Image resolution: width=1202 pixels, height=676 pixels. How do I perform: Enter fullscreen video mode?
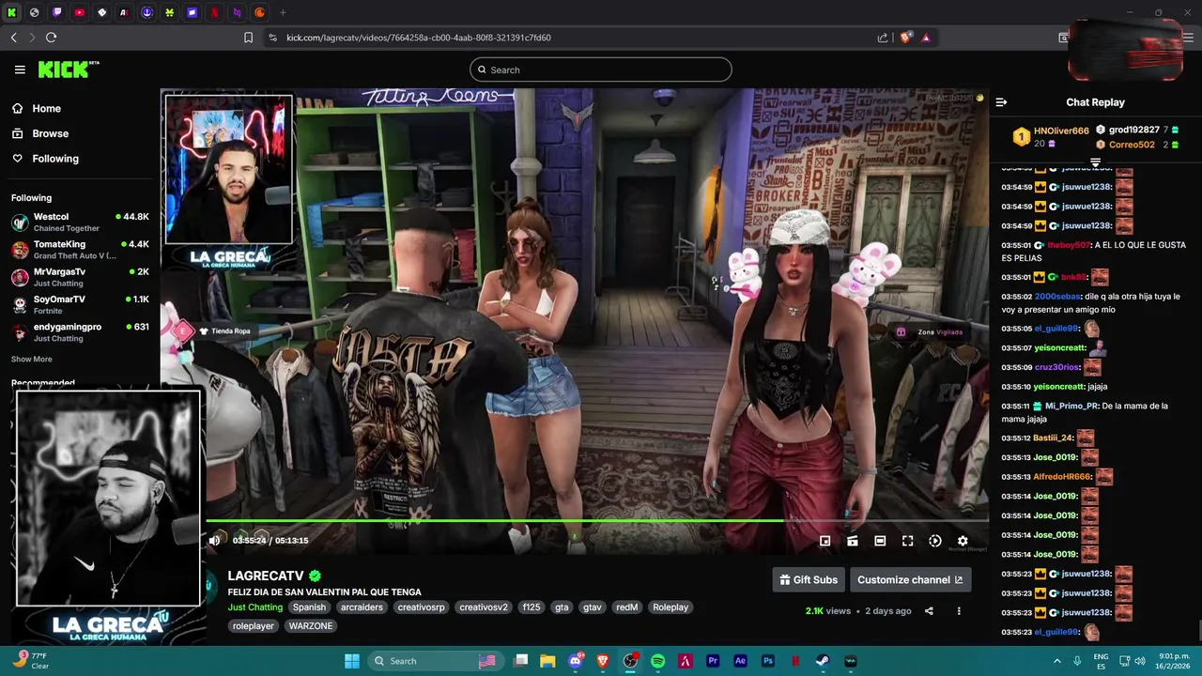(907, 541)
